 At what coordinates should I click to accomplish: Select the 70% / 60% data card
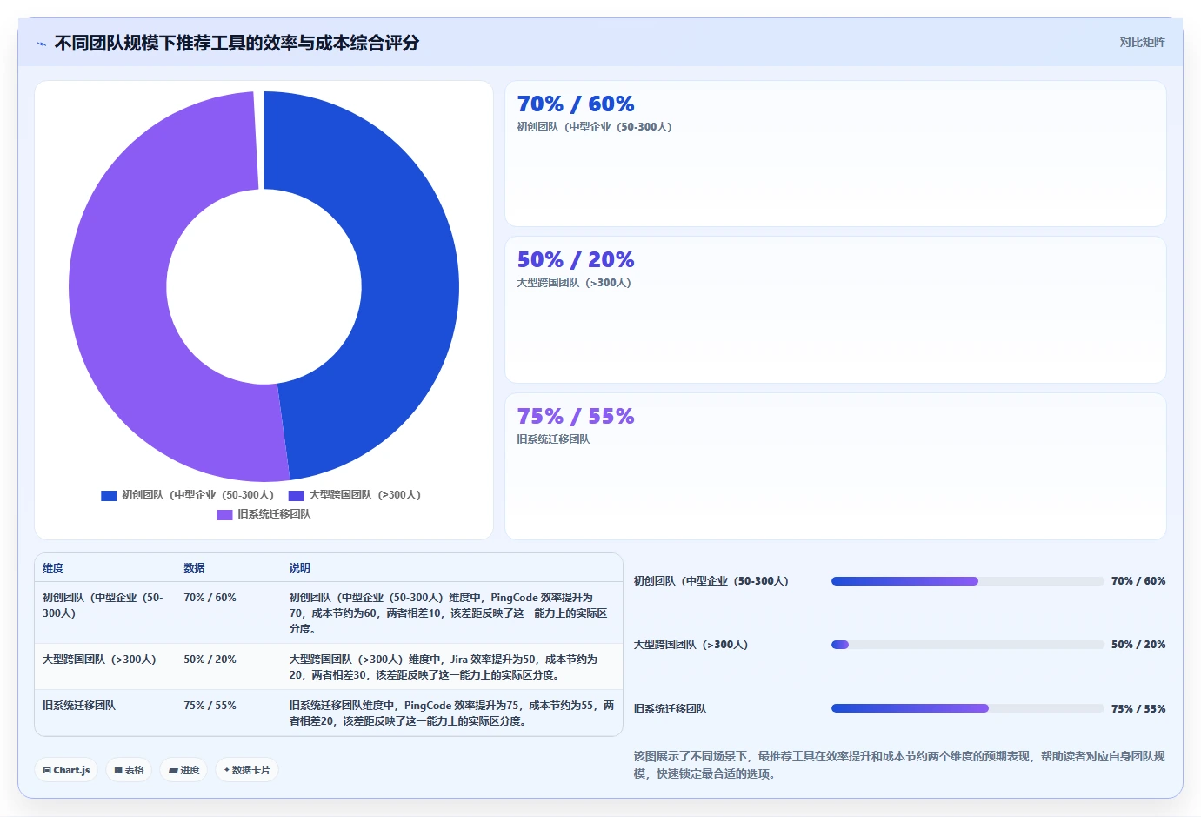tap(836, 154)
